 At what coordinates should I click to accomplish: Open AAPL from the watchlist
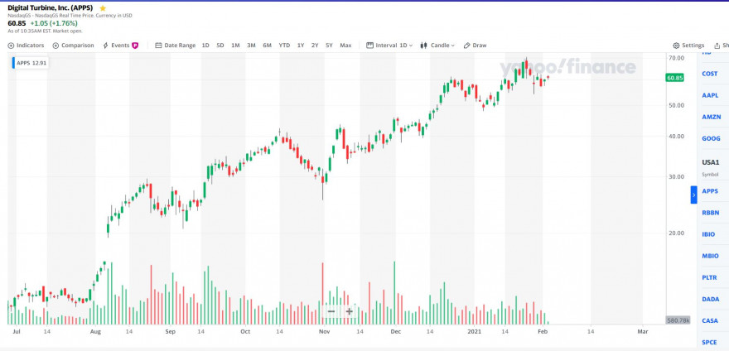click(x=709, y=95)
